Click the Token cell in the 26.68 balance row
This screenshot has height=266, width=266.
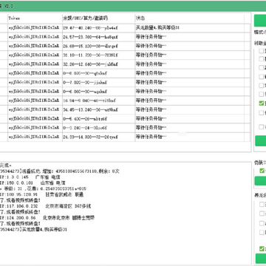click(x=35, y=46)
